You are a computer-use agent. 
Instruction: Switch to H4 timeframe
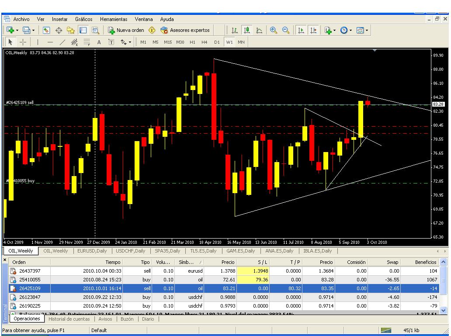(205, 42)
